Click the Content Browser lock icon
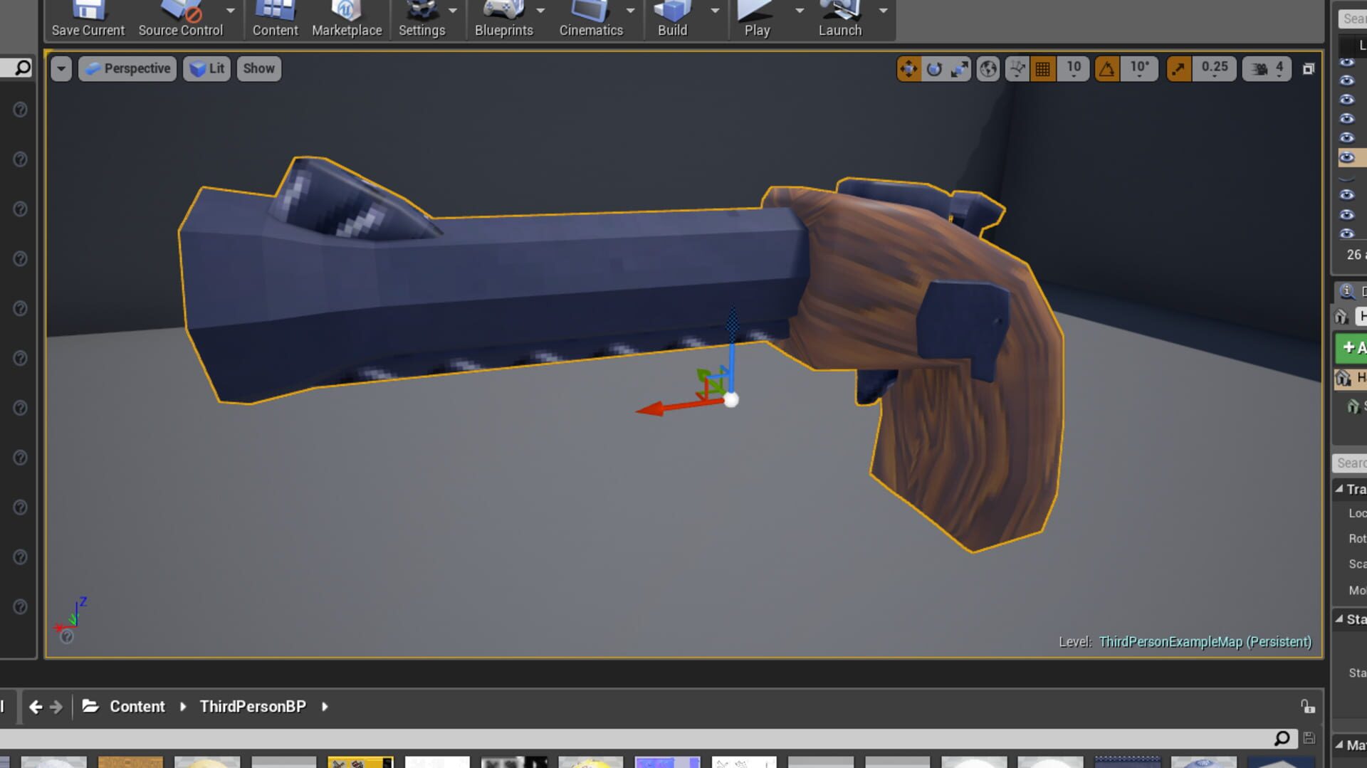The width and height of the screenshot is (1367, 768). [x=1308, y=706]
